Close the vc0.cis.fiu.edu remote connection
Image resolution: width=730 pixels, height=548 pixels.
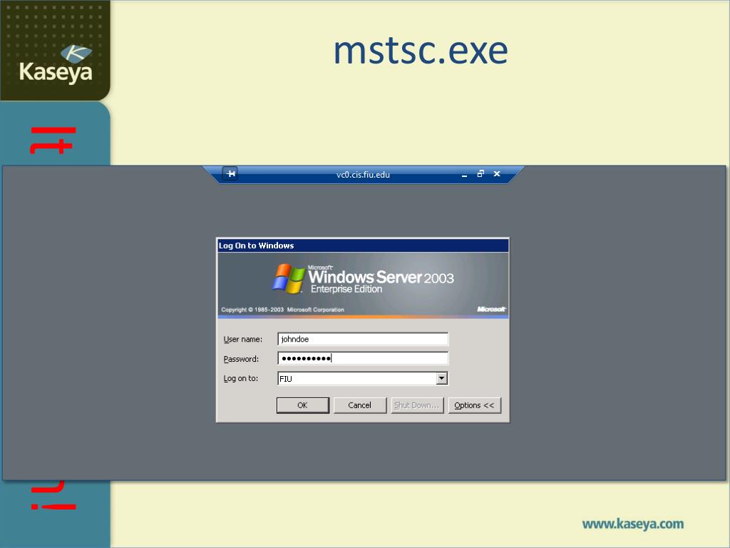pyautogui.click(x=497, y=174)
